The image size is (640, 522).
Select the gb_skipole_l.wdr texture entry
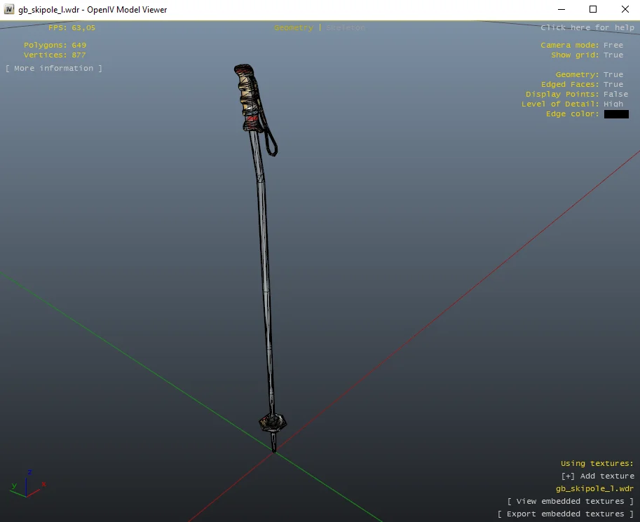tap(594, 488)
